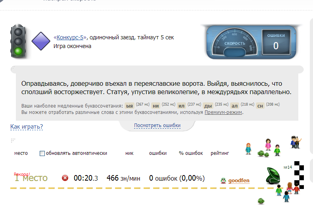Click the checkered finish flag
This screenshot has width=313, height=212.
coord(299,175)
